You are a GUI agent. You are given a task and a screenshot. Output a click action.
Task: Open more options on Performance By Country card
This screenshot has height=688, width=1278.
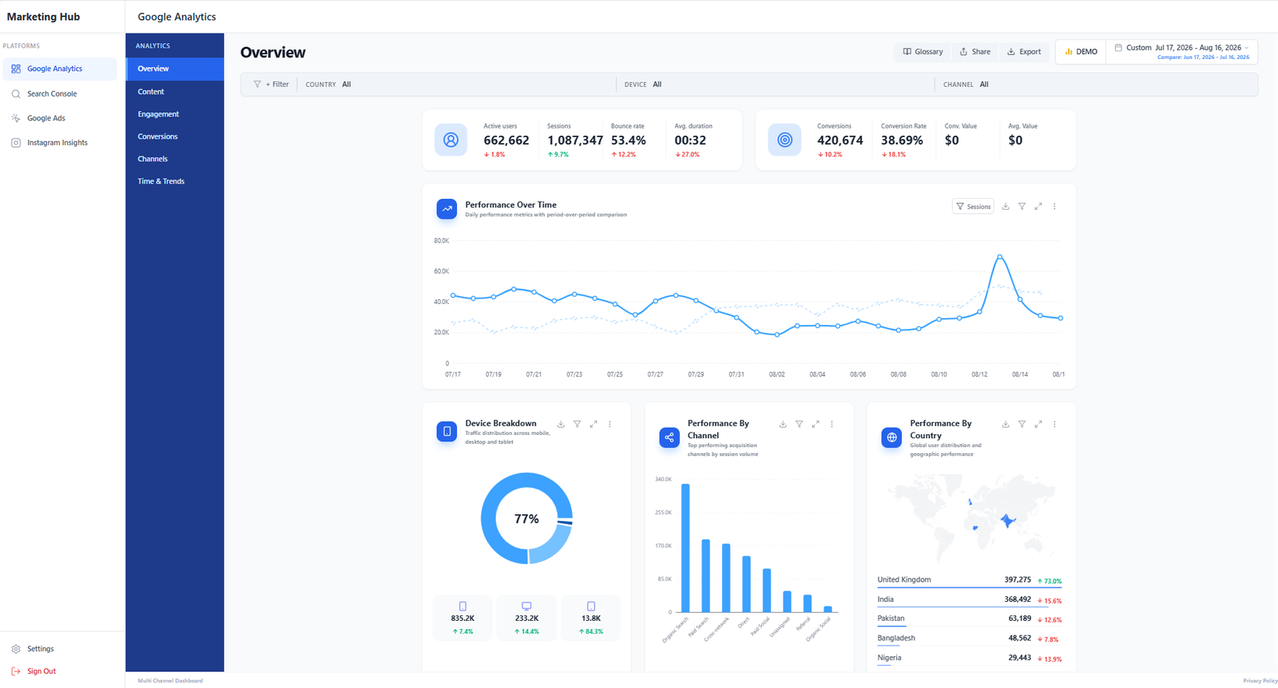[x=1054, y=425]
